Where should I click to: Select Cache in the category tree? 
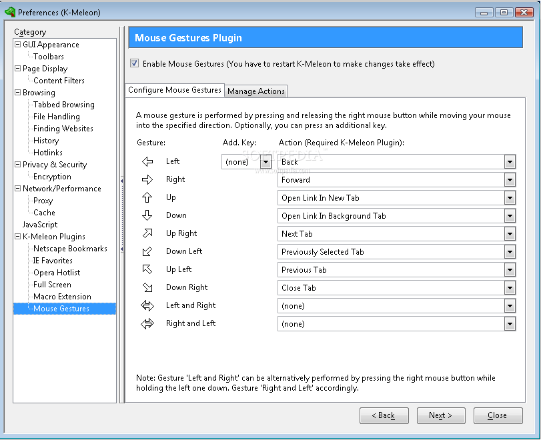(44, 213)
